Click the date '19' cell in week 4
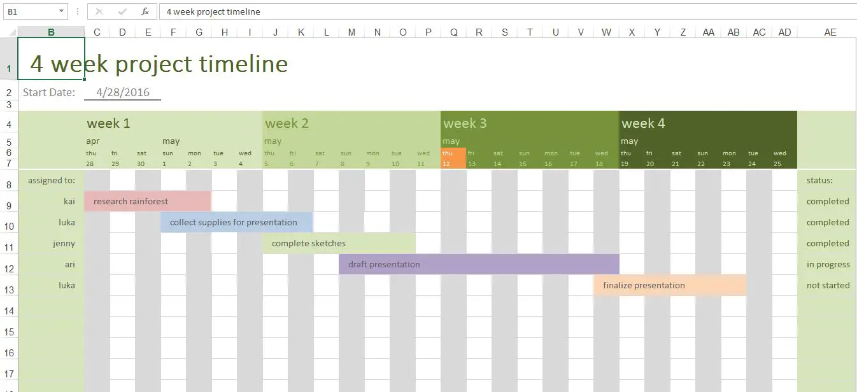This screenshot has width=857, height=392. [625, 164]
